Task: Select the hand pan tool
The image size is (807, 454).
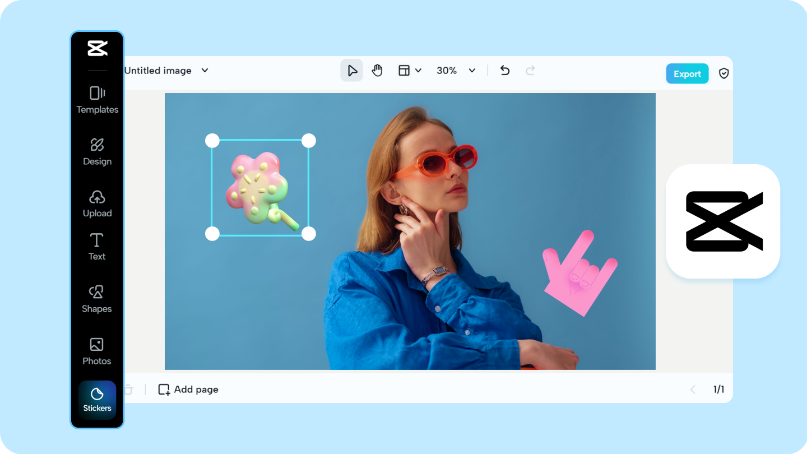Action: (377, 71)
